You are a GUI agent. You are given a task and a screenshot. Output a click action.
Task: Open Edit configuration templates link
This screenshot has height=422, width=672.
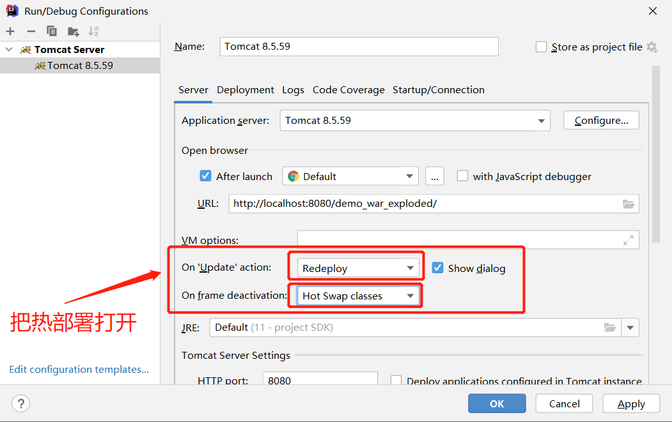click(79, 370)
